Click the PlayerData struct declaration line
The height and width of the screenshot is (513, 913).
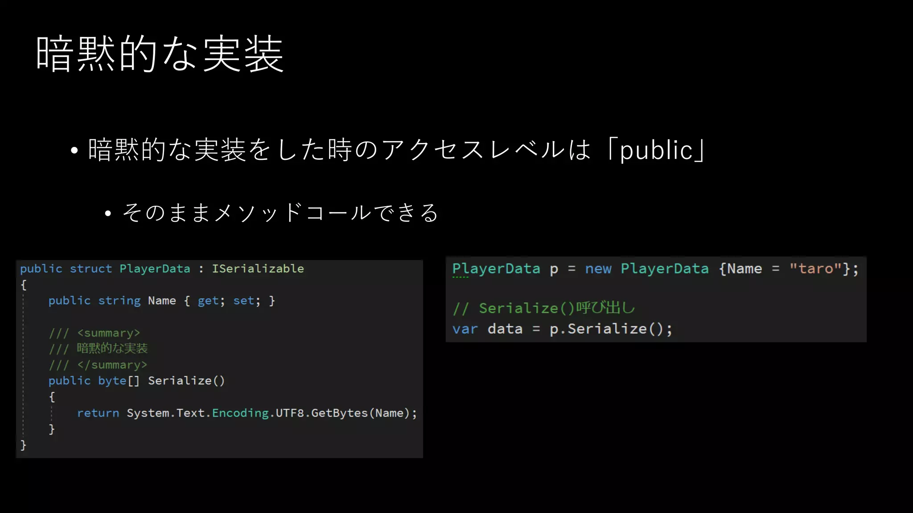click(x=162, y=269)
